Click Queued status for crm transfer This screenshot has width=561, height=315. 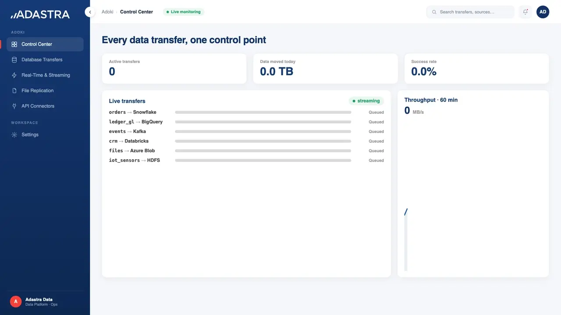point(376,141)
